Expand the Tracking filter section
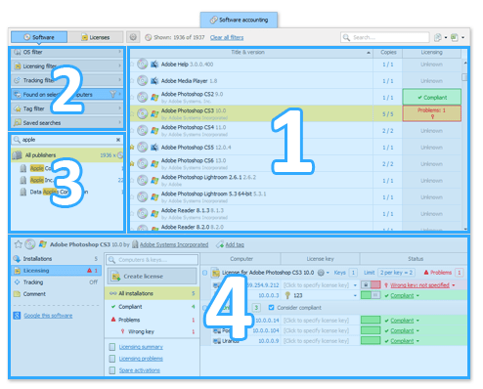 (x=67, y=80)
